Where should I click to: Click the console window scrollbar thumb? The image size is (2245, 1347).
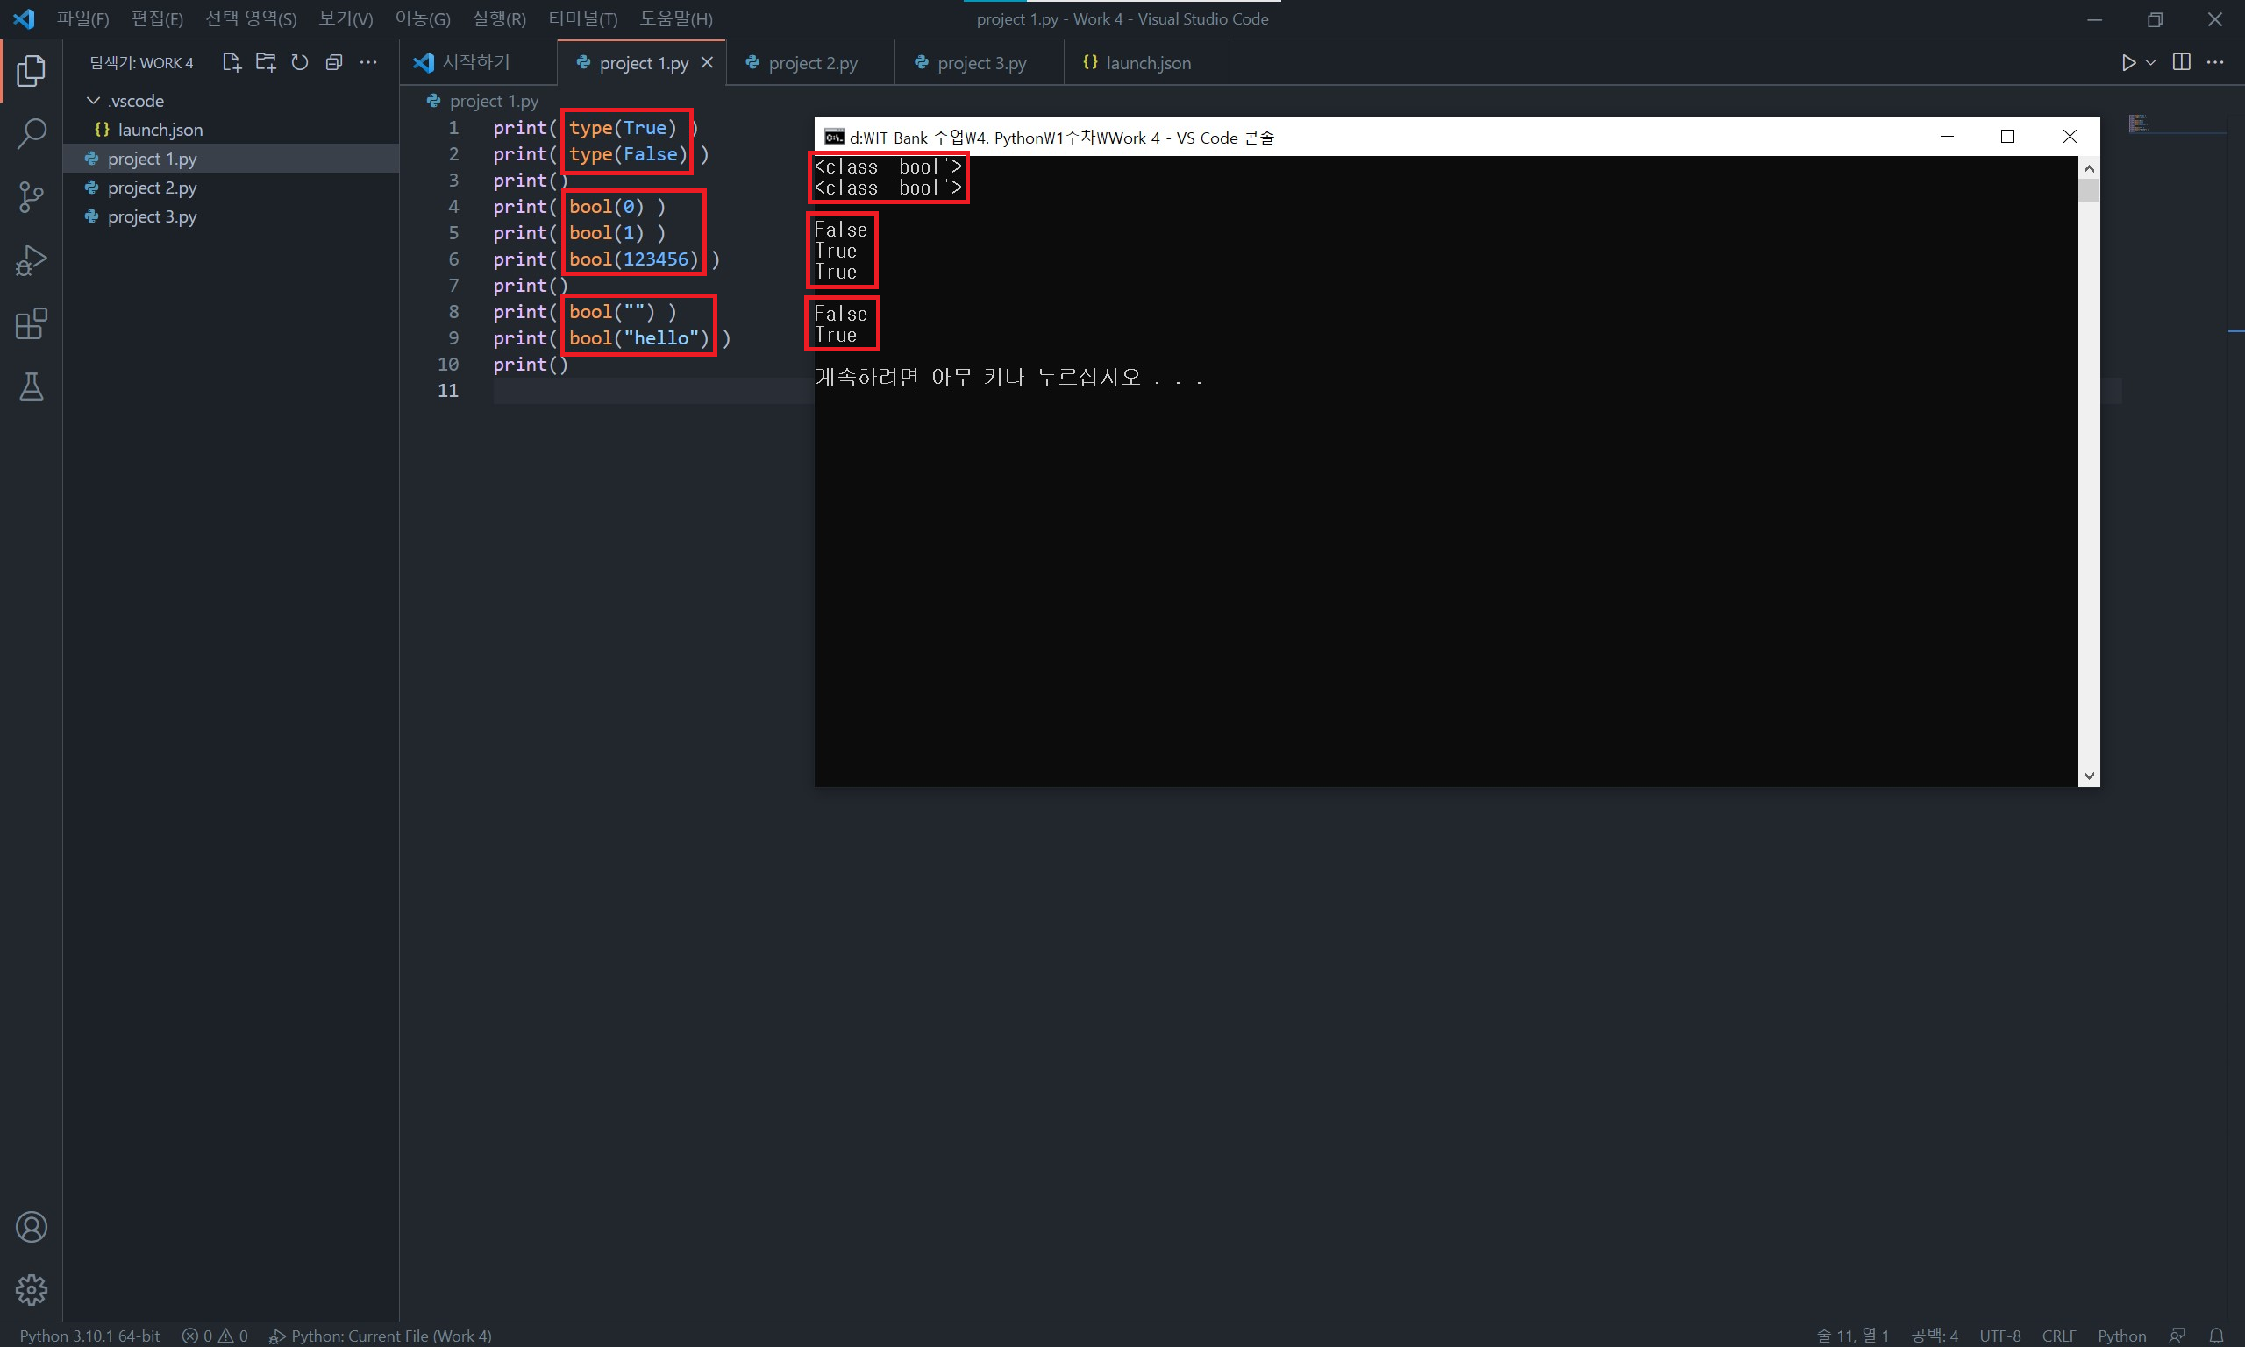[2089, 189]
